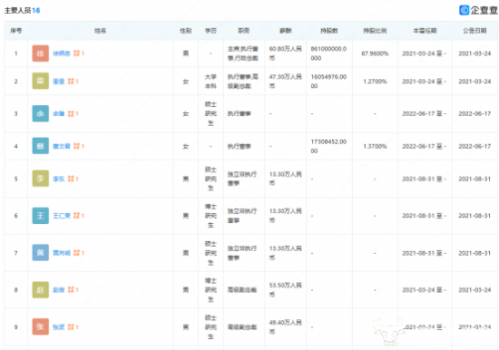Click the blue 黄 avatar in row 7
499x350 pixels.
41,253
